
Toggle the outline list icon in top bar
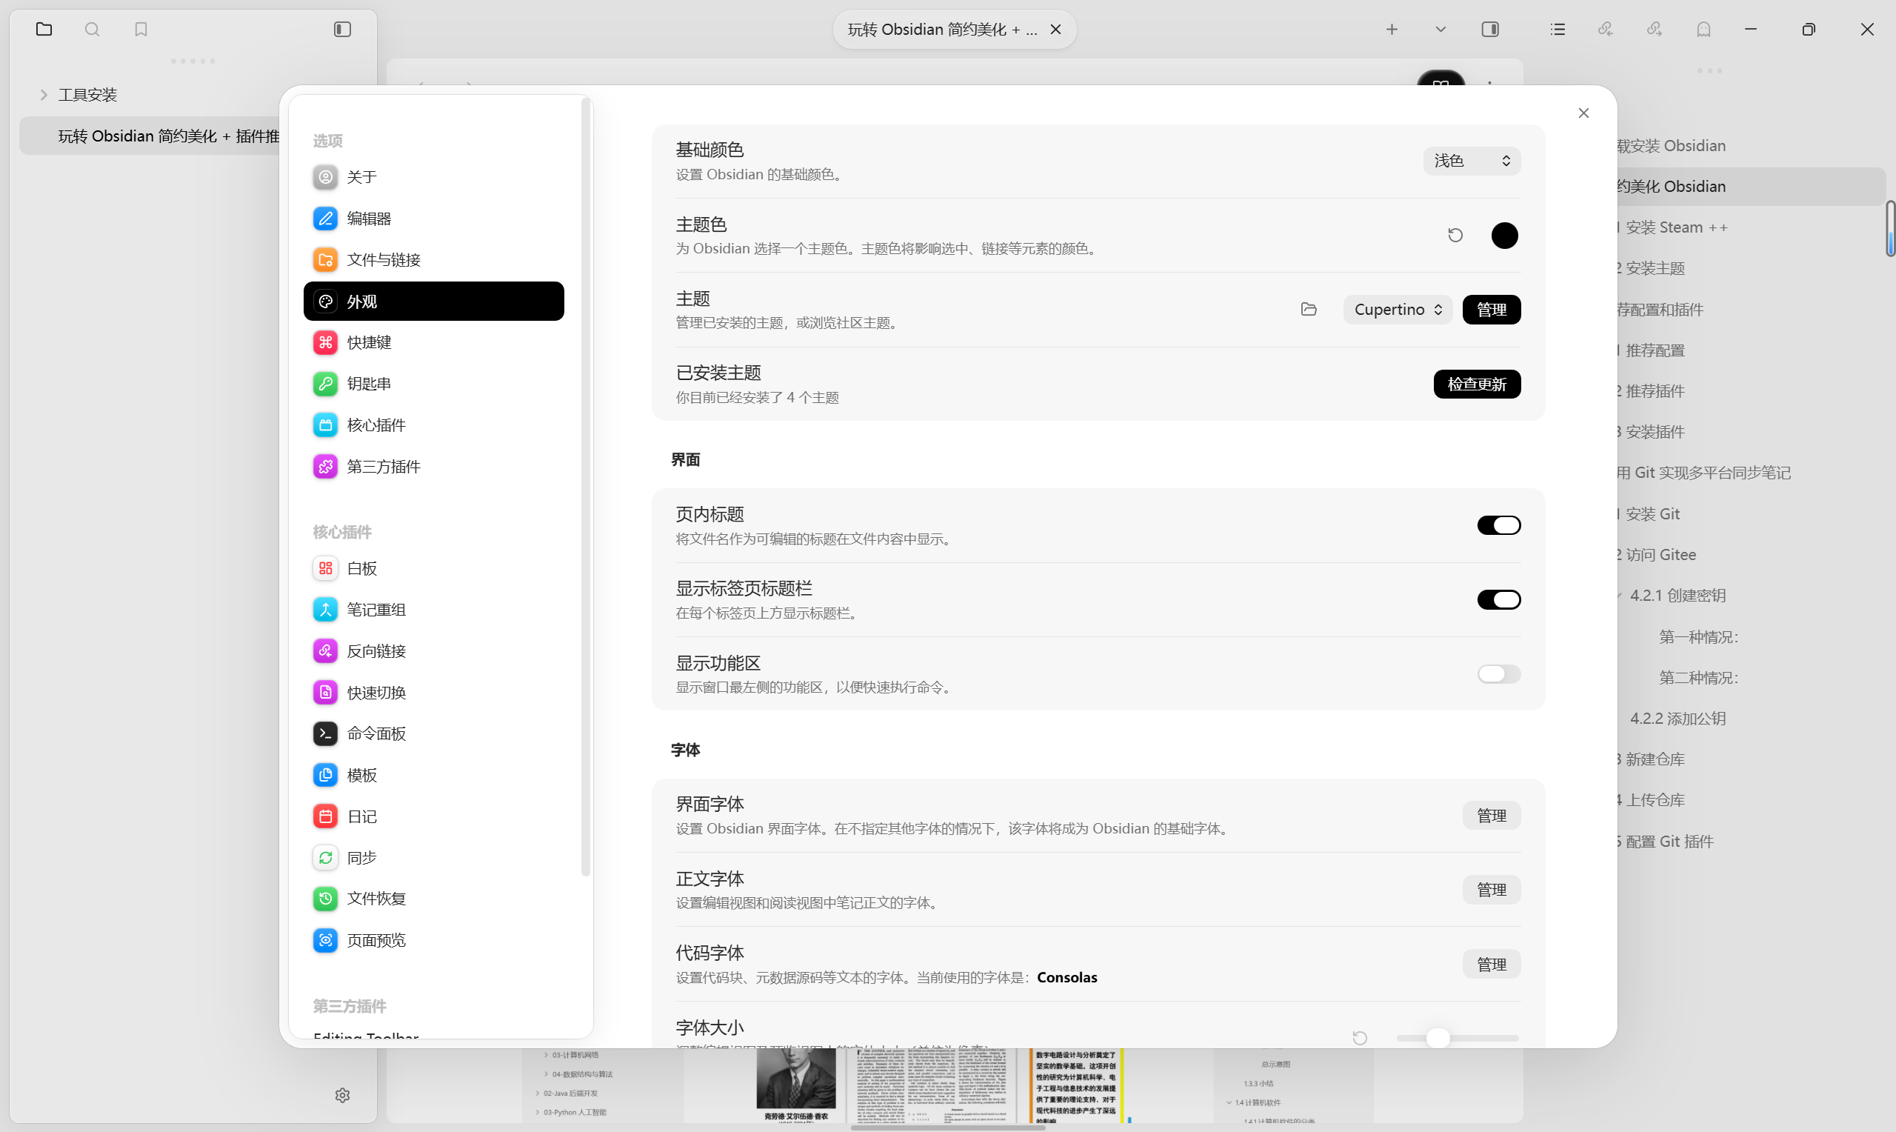1558,29
